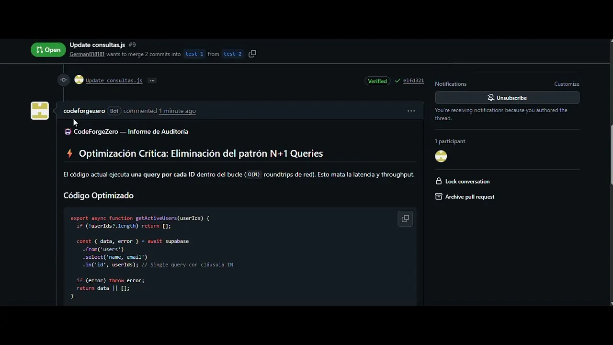This screenshot has height=345, width=613.
Task: Open Customize notifications link
Action: 567,84
